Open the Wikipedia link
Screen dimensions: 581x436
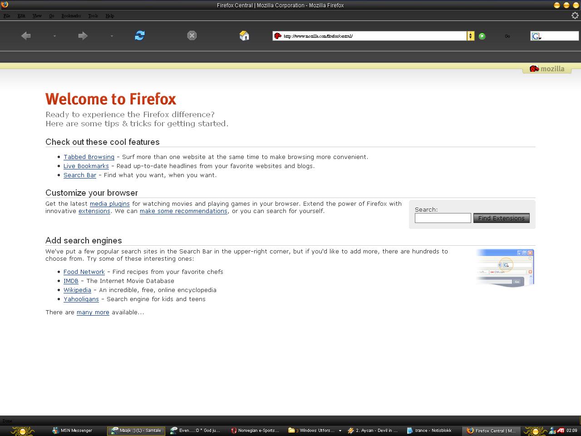click(77, 290)
